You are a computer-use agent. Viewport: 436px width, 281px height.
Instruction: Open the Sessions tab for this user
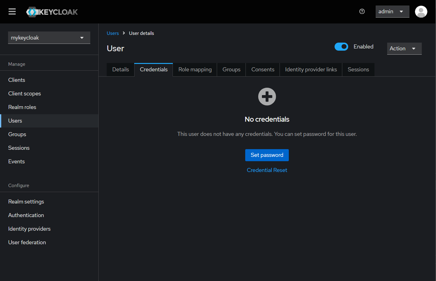click(358, 69)
